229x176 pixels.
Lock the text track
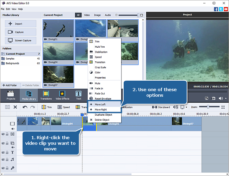(7, 152)
